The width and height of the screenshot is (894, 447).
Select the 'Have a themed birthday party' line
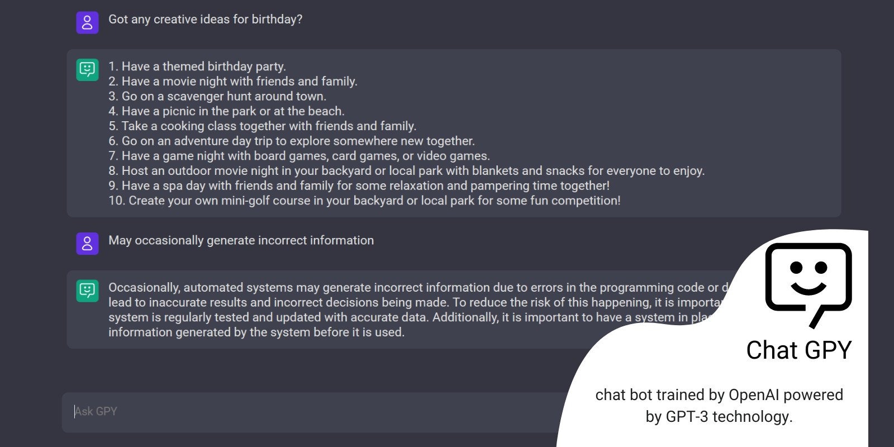click(x=197, y=66)
